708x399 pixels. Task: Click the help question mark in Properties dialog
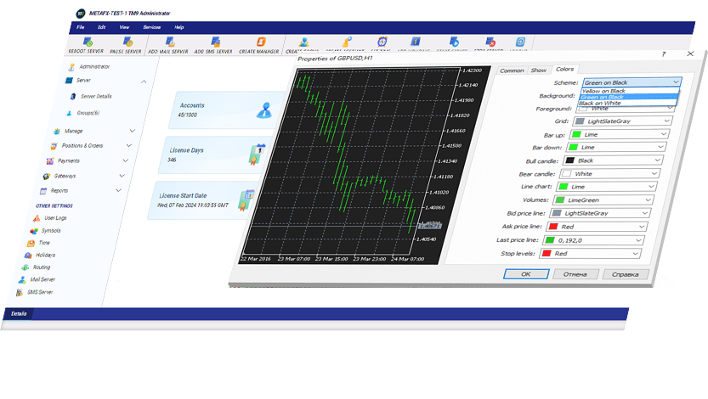[663, 54]
